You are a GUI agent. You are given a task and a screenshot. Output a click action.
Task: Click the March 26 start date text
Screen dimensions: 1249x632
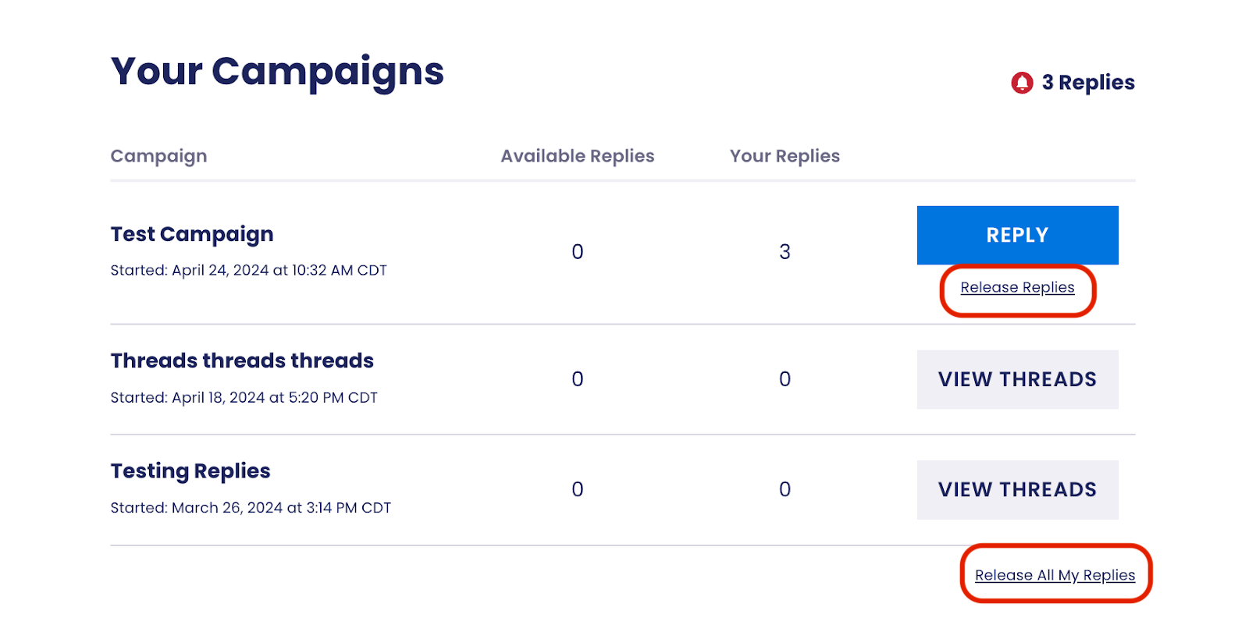251,508
